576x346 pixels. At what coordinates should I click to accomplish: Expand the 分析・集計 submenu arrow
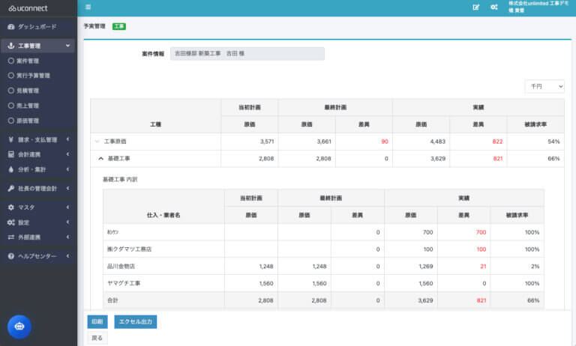[x=68, y=169]
